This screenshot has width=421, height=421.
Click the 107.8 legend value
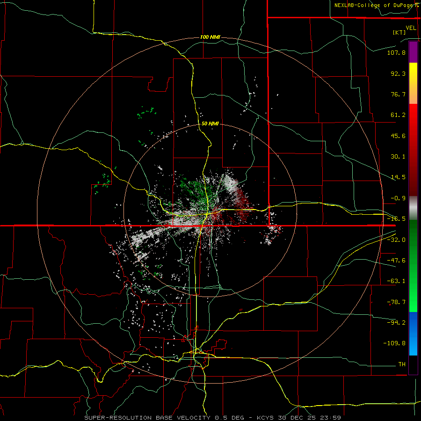pos(396,52)
